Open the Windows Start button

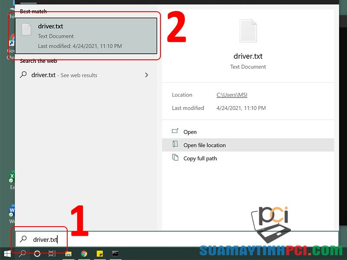[7, 253]
